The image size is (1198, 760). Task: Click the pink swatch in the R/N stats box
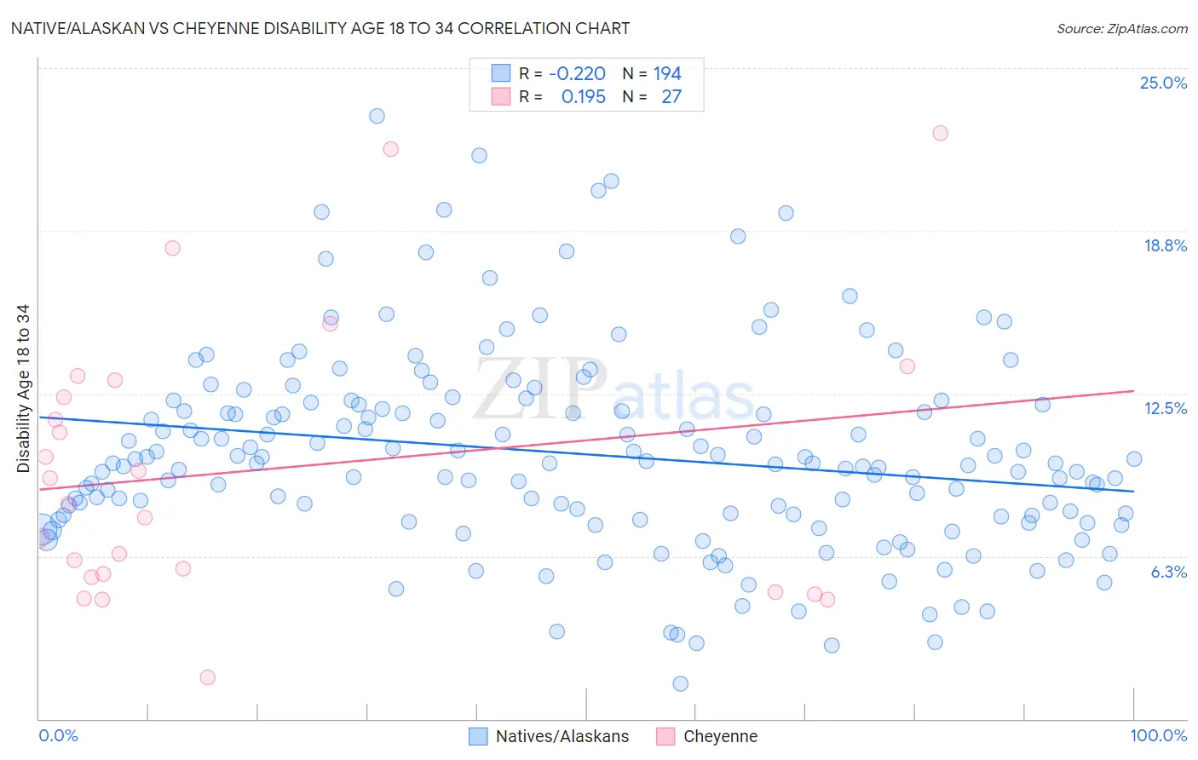(x=500, y=96)
